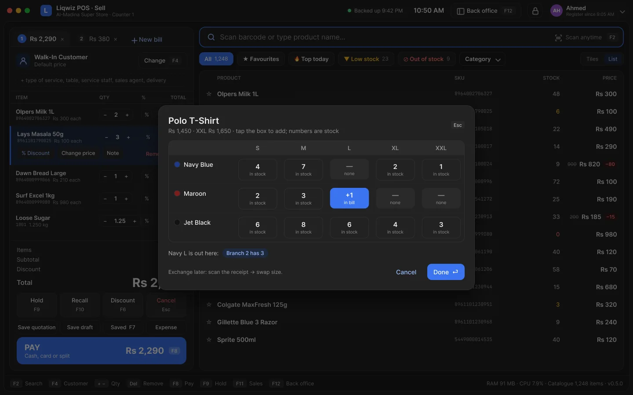Increase Loose Sugar quantity
Screen dimensions: 633x395
(135, 221)
